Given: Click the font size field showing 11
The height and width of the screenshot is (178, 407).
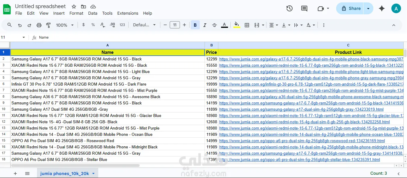Looking at the screenshot, I should point(175,25).
